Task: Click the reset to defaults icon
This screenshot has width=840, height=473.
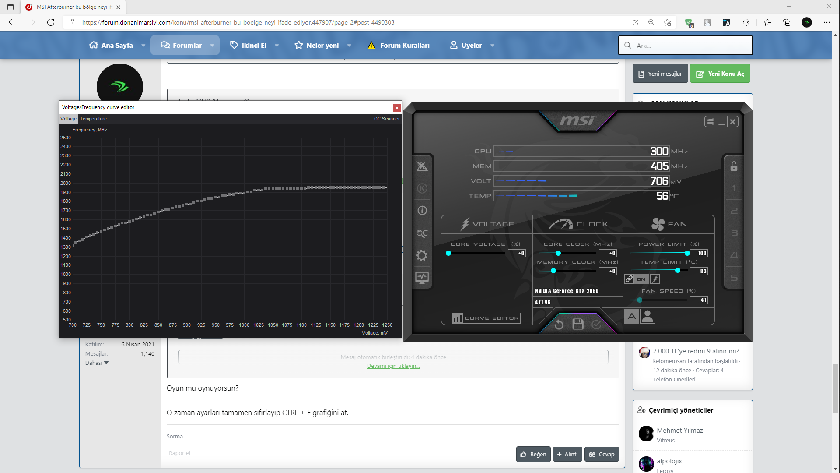Action: coord(559,325)
